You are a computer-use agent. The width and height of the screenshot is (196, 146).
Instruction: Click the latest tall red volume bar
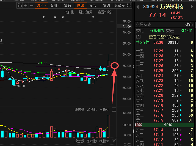click(108, 126)
